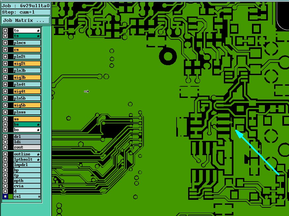Toggle display checkbox for layer drl
This screenshot has height=216, width=289.
tap(5, 137)
